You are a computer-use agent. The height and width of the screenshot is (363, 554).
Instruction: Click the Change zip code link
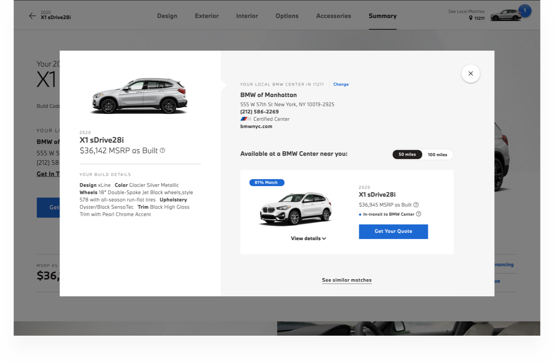click(341, 84)
